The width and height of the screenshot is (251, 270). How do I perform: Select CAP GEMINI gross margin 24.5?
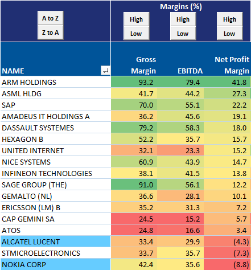[x=134, y=219]
